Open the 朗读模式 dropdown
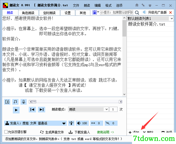 click(x=89, y=109)
